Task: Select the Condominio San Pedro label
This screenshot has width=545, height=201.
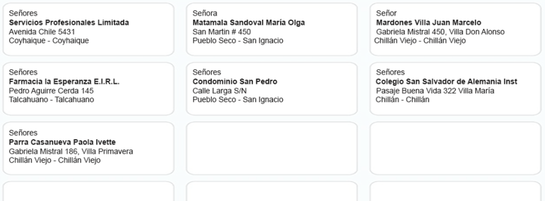Action: click(x=235, y=81)
